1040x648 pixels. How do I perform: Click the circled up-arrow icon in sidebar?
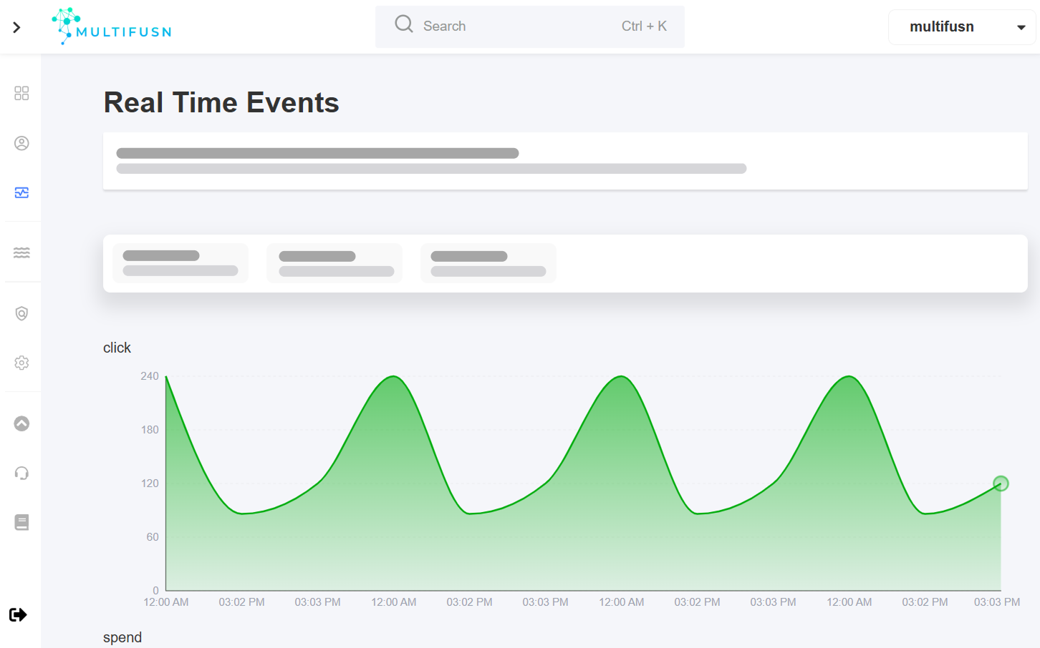click(21, 423)
